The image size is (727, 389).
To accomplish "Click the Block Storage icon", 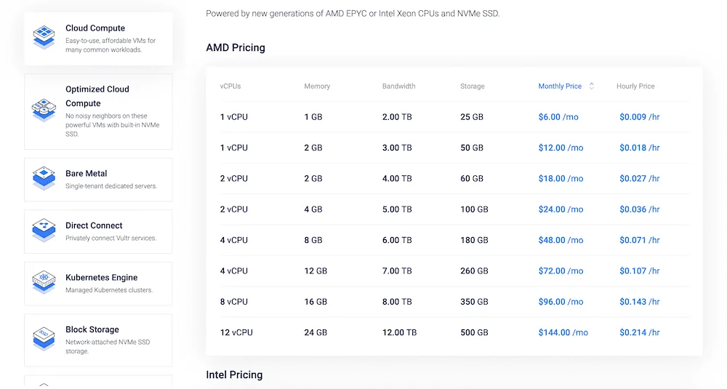I will [44, 336].
